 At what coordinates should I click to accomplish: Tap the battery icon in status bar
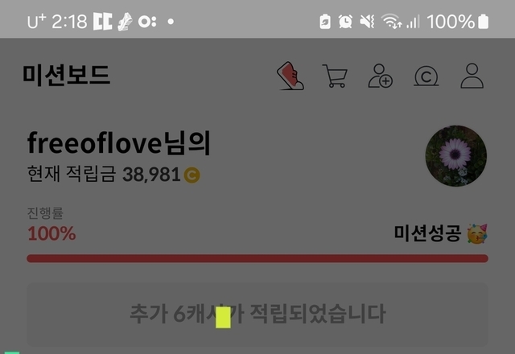pos(483,22)
